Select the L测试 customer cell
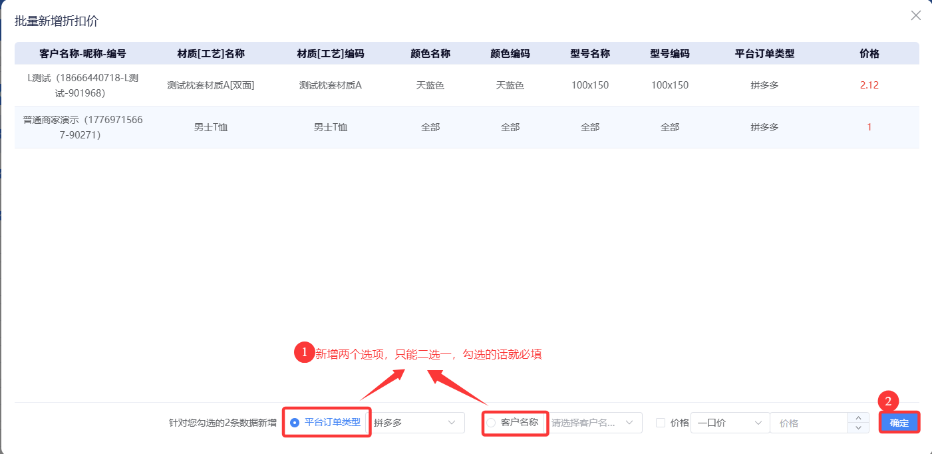Image resolution: width=932 pixels, height=454 pixels. tap(82, 85)
